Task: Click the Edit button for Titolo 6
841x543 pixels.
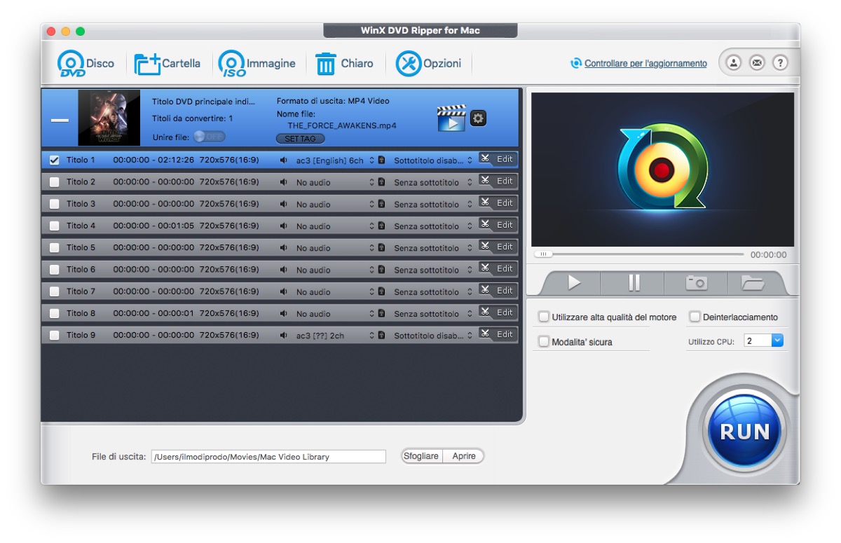Action: [498, 268]
